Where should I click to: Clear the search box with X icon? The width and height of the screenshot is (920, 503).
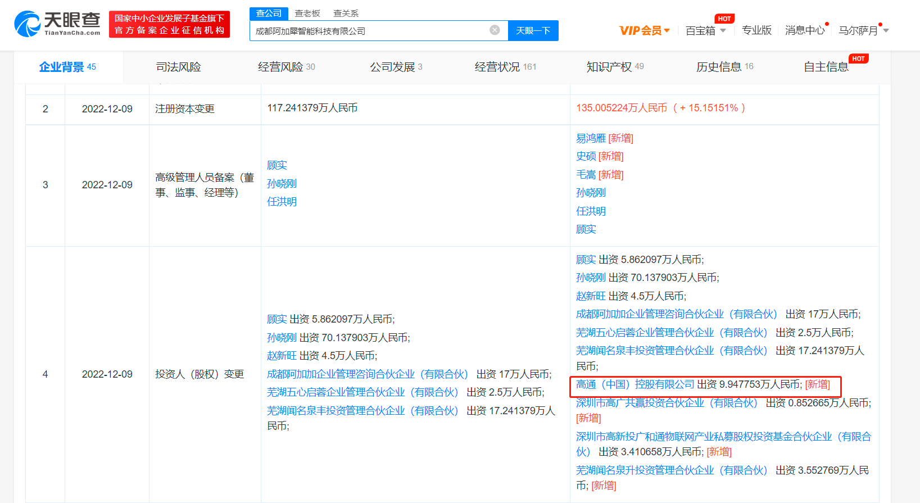(495, 30)
